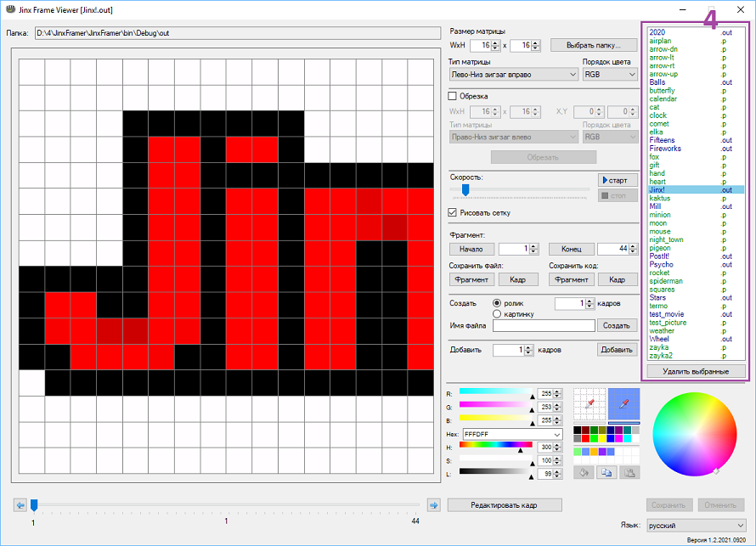Click the Jinx app icon in title bar
The image size is (756, 546).
(x=10, y=9)
